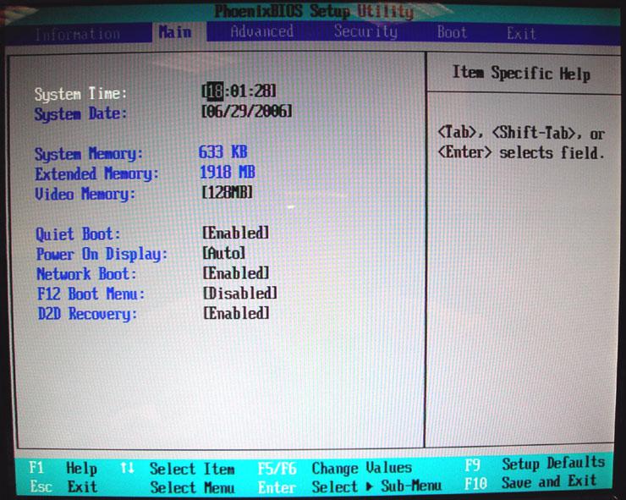This screenshot has height=500, width=626.
Task: Click the Power On Display label
Action: (102, 254)
